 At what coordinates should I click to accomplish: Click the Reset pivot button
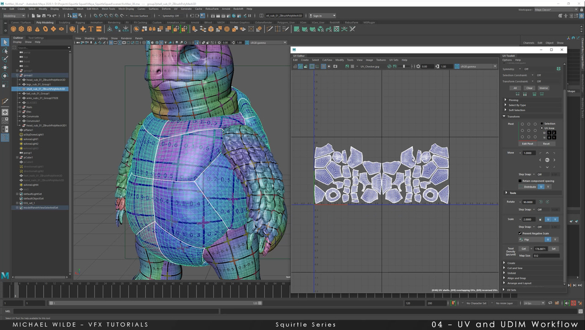point(546,144)
